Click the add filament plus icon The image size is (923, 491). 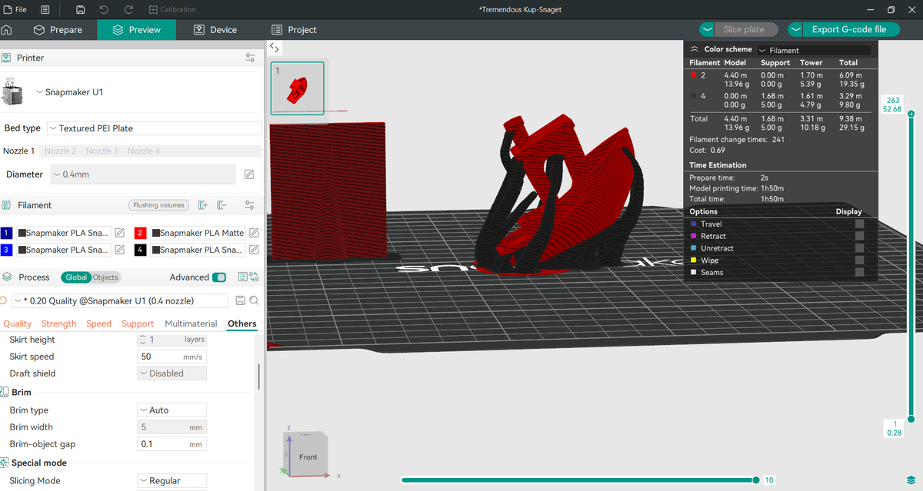click(202, 205)
